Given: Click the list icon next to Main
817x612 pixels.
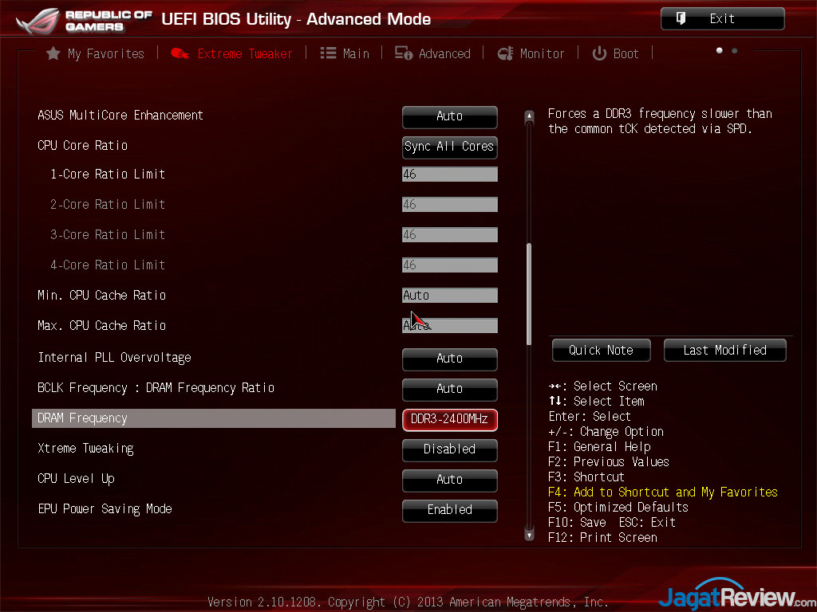Looking at the screenshot, I should point(328,53).
